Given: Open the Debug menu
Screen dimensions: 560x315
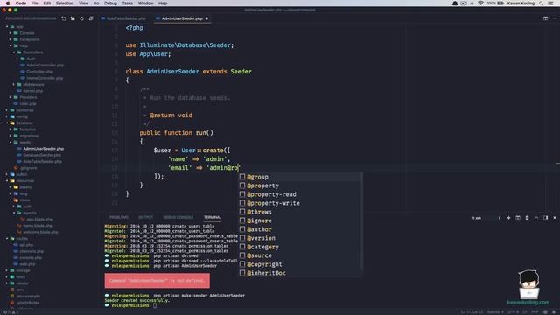Looking at the screenshot, I should coord(110,3).
